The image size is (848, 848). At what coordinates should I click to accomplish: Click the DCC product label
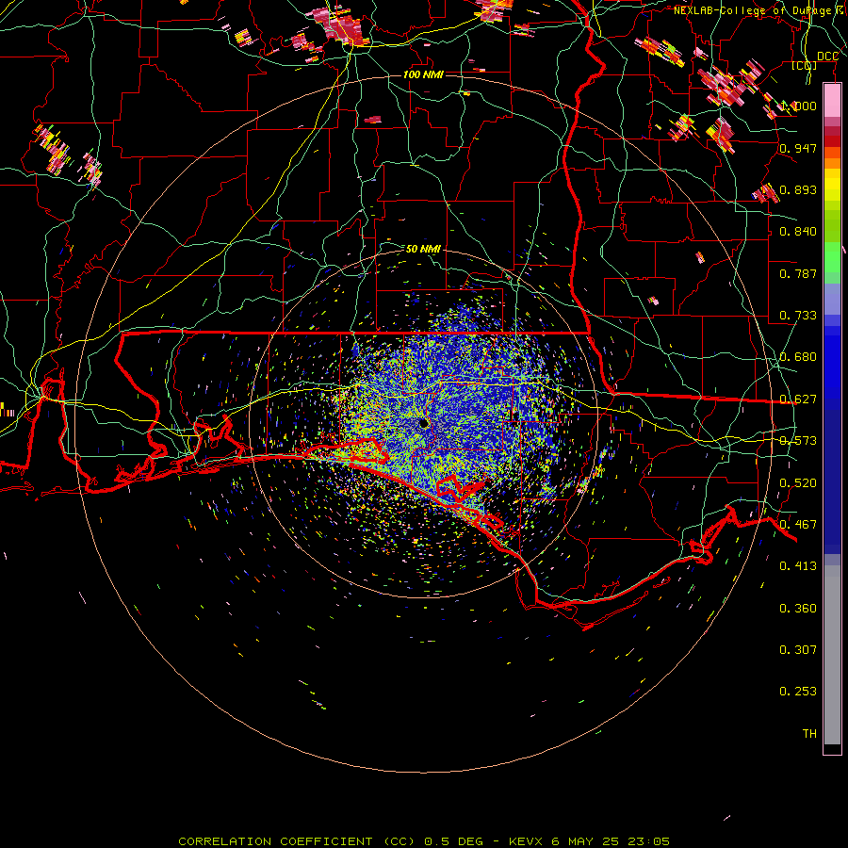coord(827,57)
